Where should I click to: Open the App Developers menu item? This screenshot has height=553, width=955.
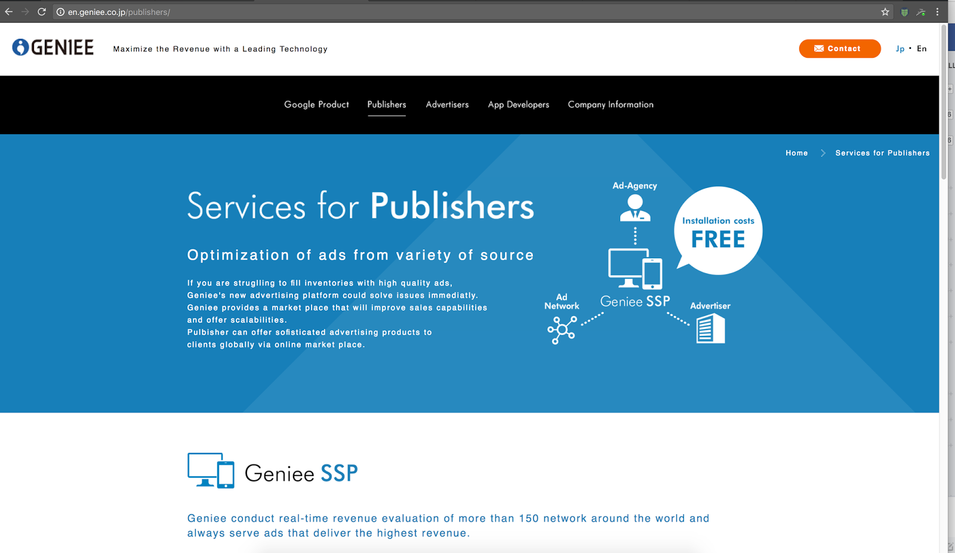pos(519,104)
